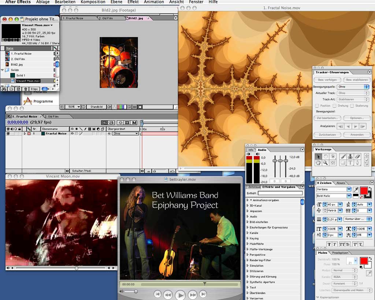Image resolution: width=375 pixels, height=300 pixels.
Task: Enable Motion Blur switch in timeline
Action: tap(134, 123)
